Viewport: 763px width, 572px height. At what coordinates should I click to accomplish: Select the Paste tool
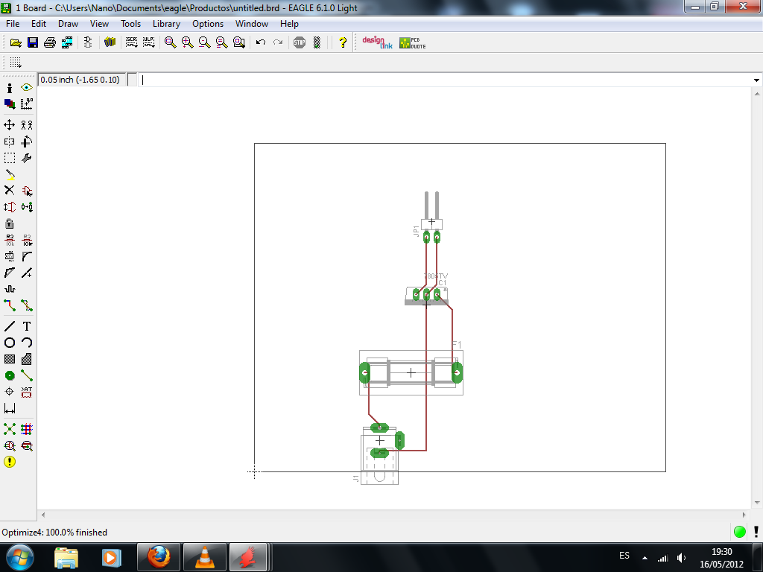[9, 174]
